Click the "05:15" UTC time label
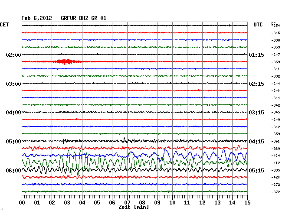 coord(256,170)
